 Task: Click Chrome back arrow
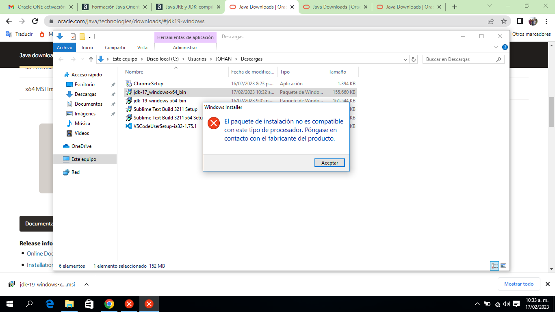tap(9, 21)
